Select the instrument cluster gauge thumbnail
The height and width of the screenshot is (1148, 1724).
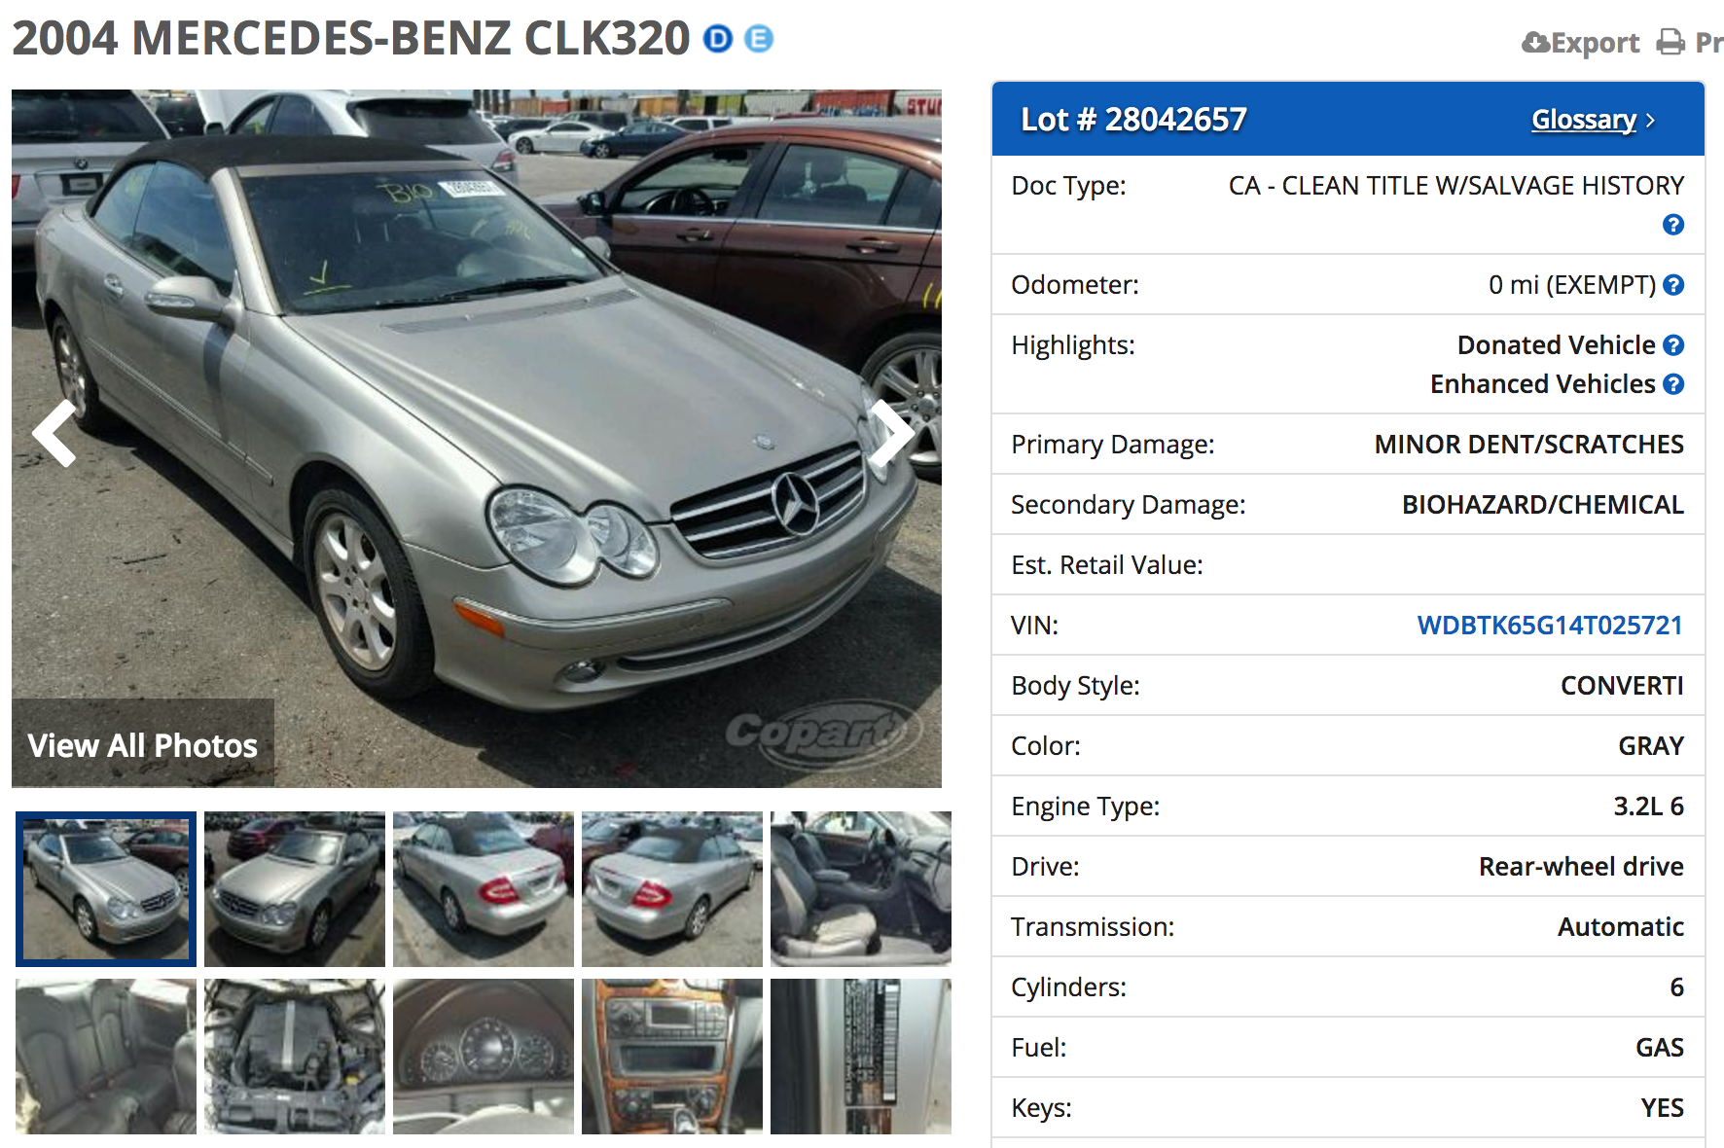[484, 1057]
